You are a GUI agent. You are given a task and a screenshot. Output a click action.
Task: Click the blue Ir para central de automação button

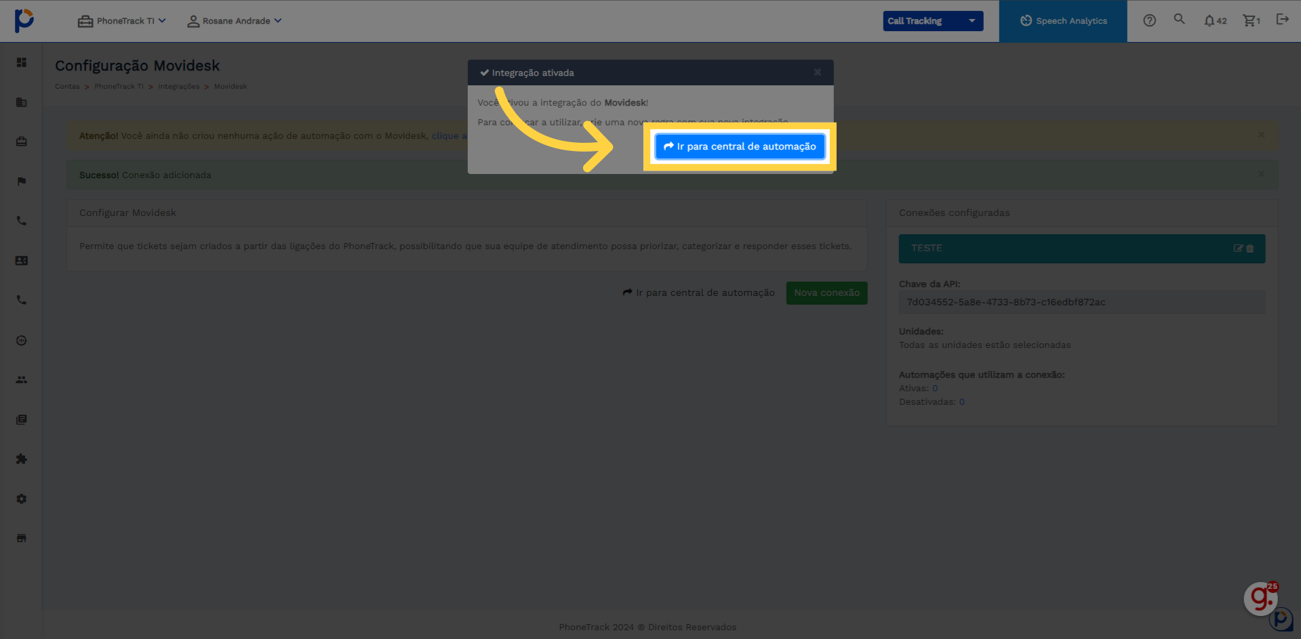click(740, 146)
